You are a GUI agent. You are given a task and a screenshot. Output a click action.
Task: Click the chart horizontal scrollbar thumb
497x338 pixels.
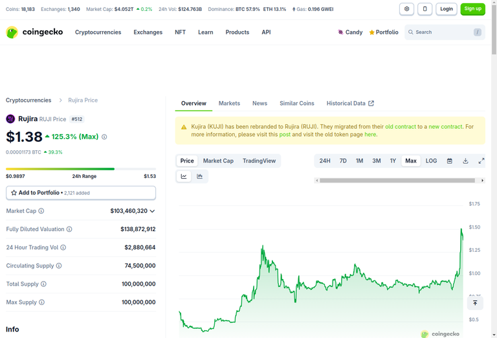pos(397,181)
